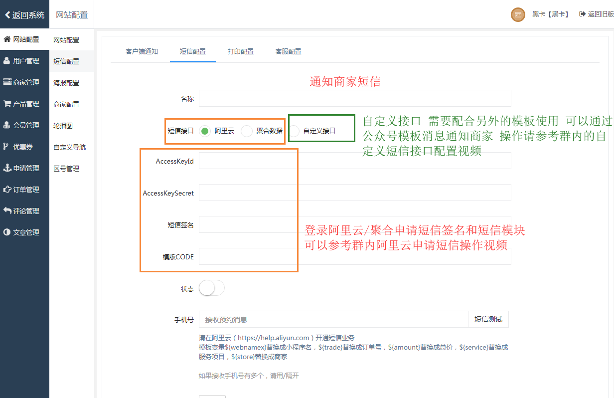Open 订单管理 label in the sidebar
Screen dimensions: 614x398
(x=26, y=190)
